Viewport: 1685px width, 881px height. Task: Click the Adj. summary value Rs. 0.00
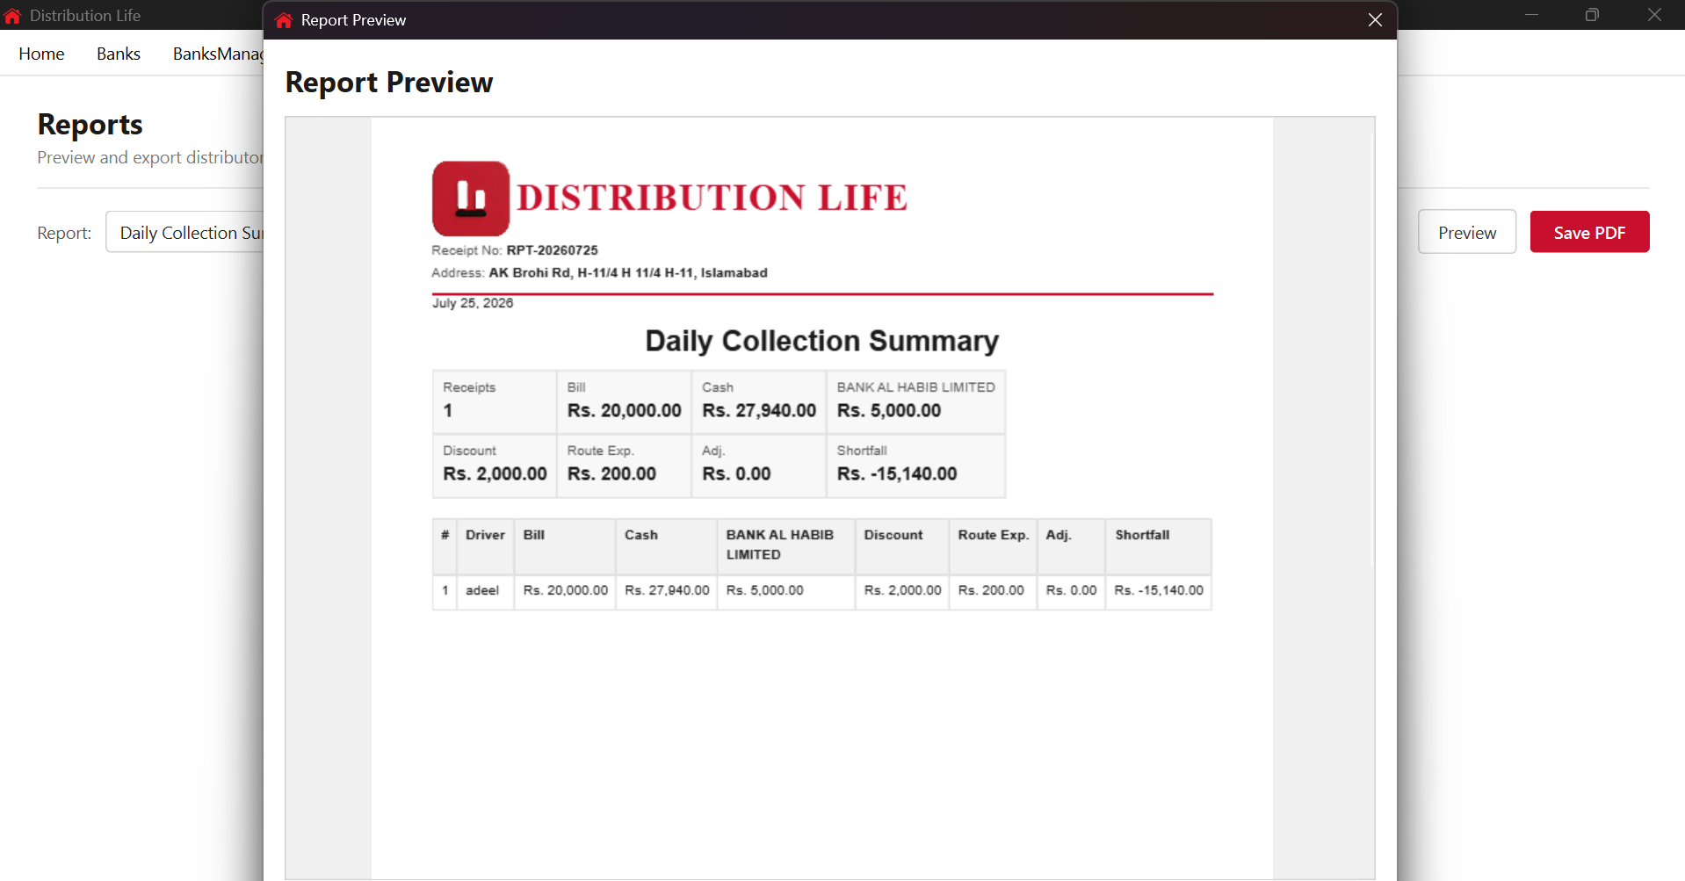pos(736,473)
